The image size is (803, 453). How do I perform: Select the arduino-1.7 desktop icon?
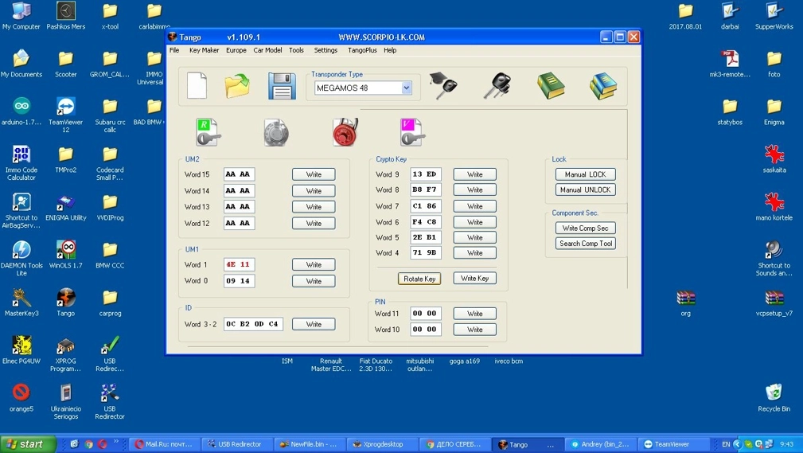click(x=21, y=111)
